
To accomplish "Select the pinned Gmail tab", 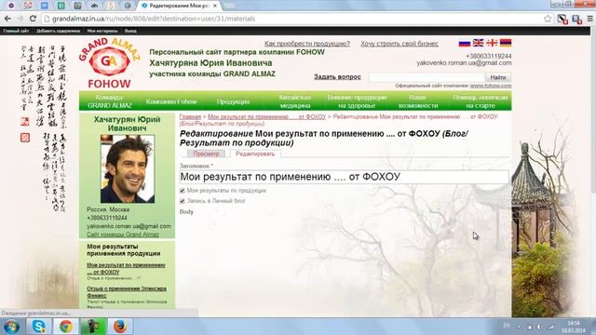I will tap(28, 6).
